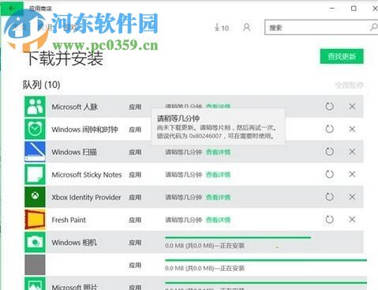Minimize the Store window
The image size is (378, 290).
[x=332, y=9]
